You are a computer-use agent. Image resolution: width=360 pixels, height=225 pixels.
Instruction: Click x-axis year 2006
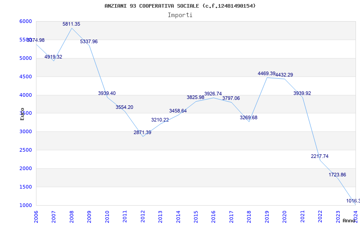pos(36,217)
